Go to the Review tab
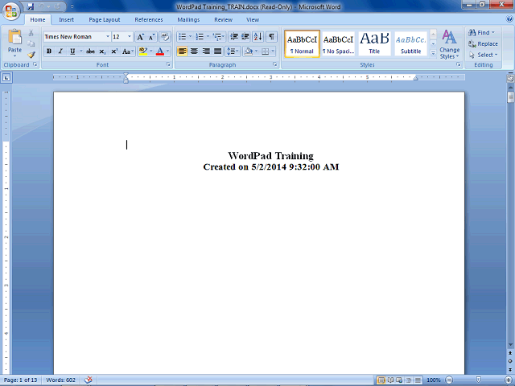Screen dimensions: 515x386 224,19
